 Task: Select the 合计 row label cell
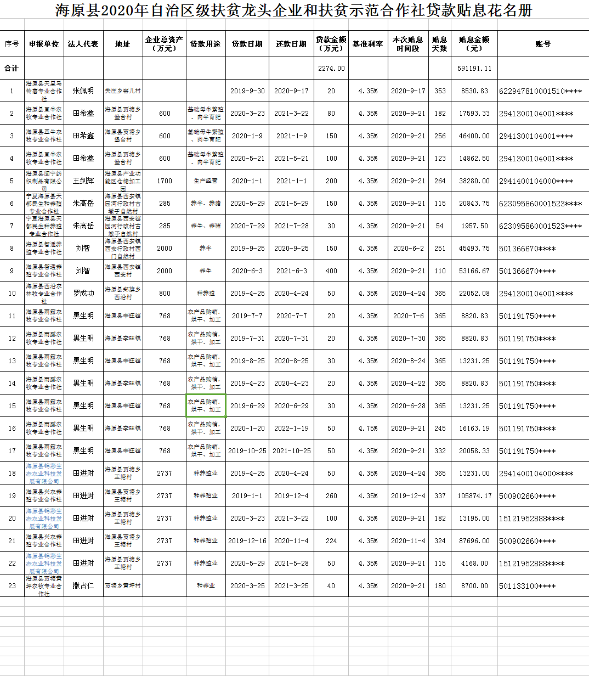point(12,69)
